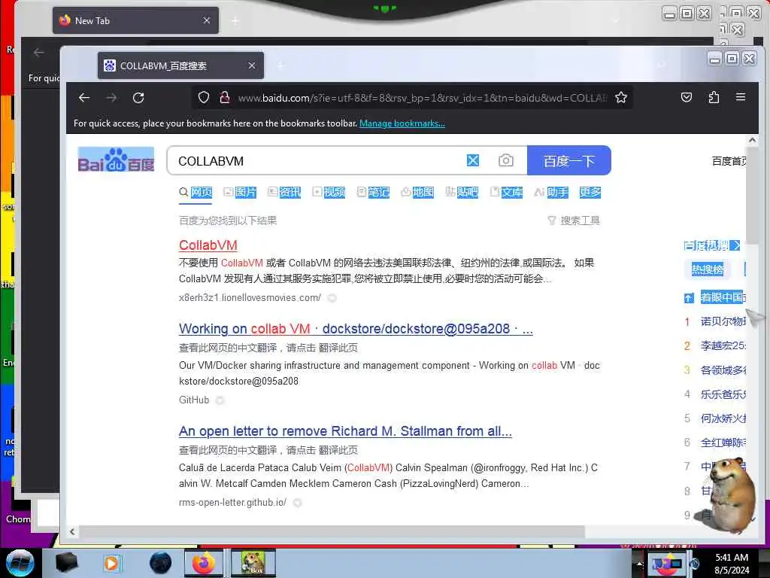Select the 贴吧 tab
770x578 pixels.
(462, 192)
